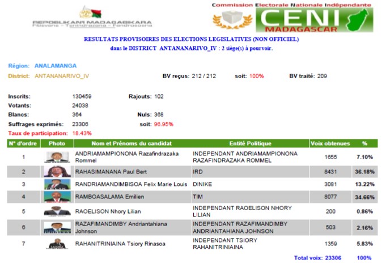Click the Madagascar flag emblem at top left
This screenshot has height=268, width=386.
tap(90, 12)
